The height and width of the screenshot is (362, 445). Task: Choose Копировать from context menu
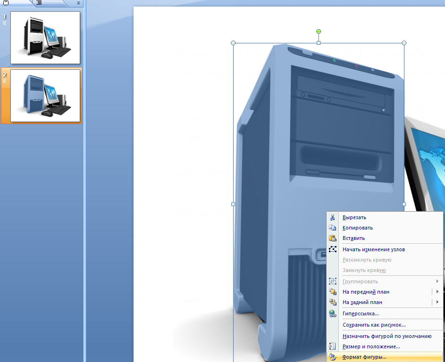pyautogui.click(x=385, y=228)
